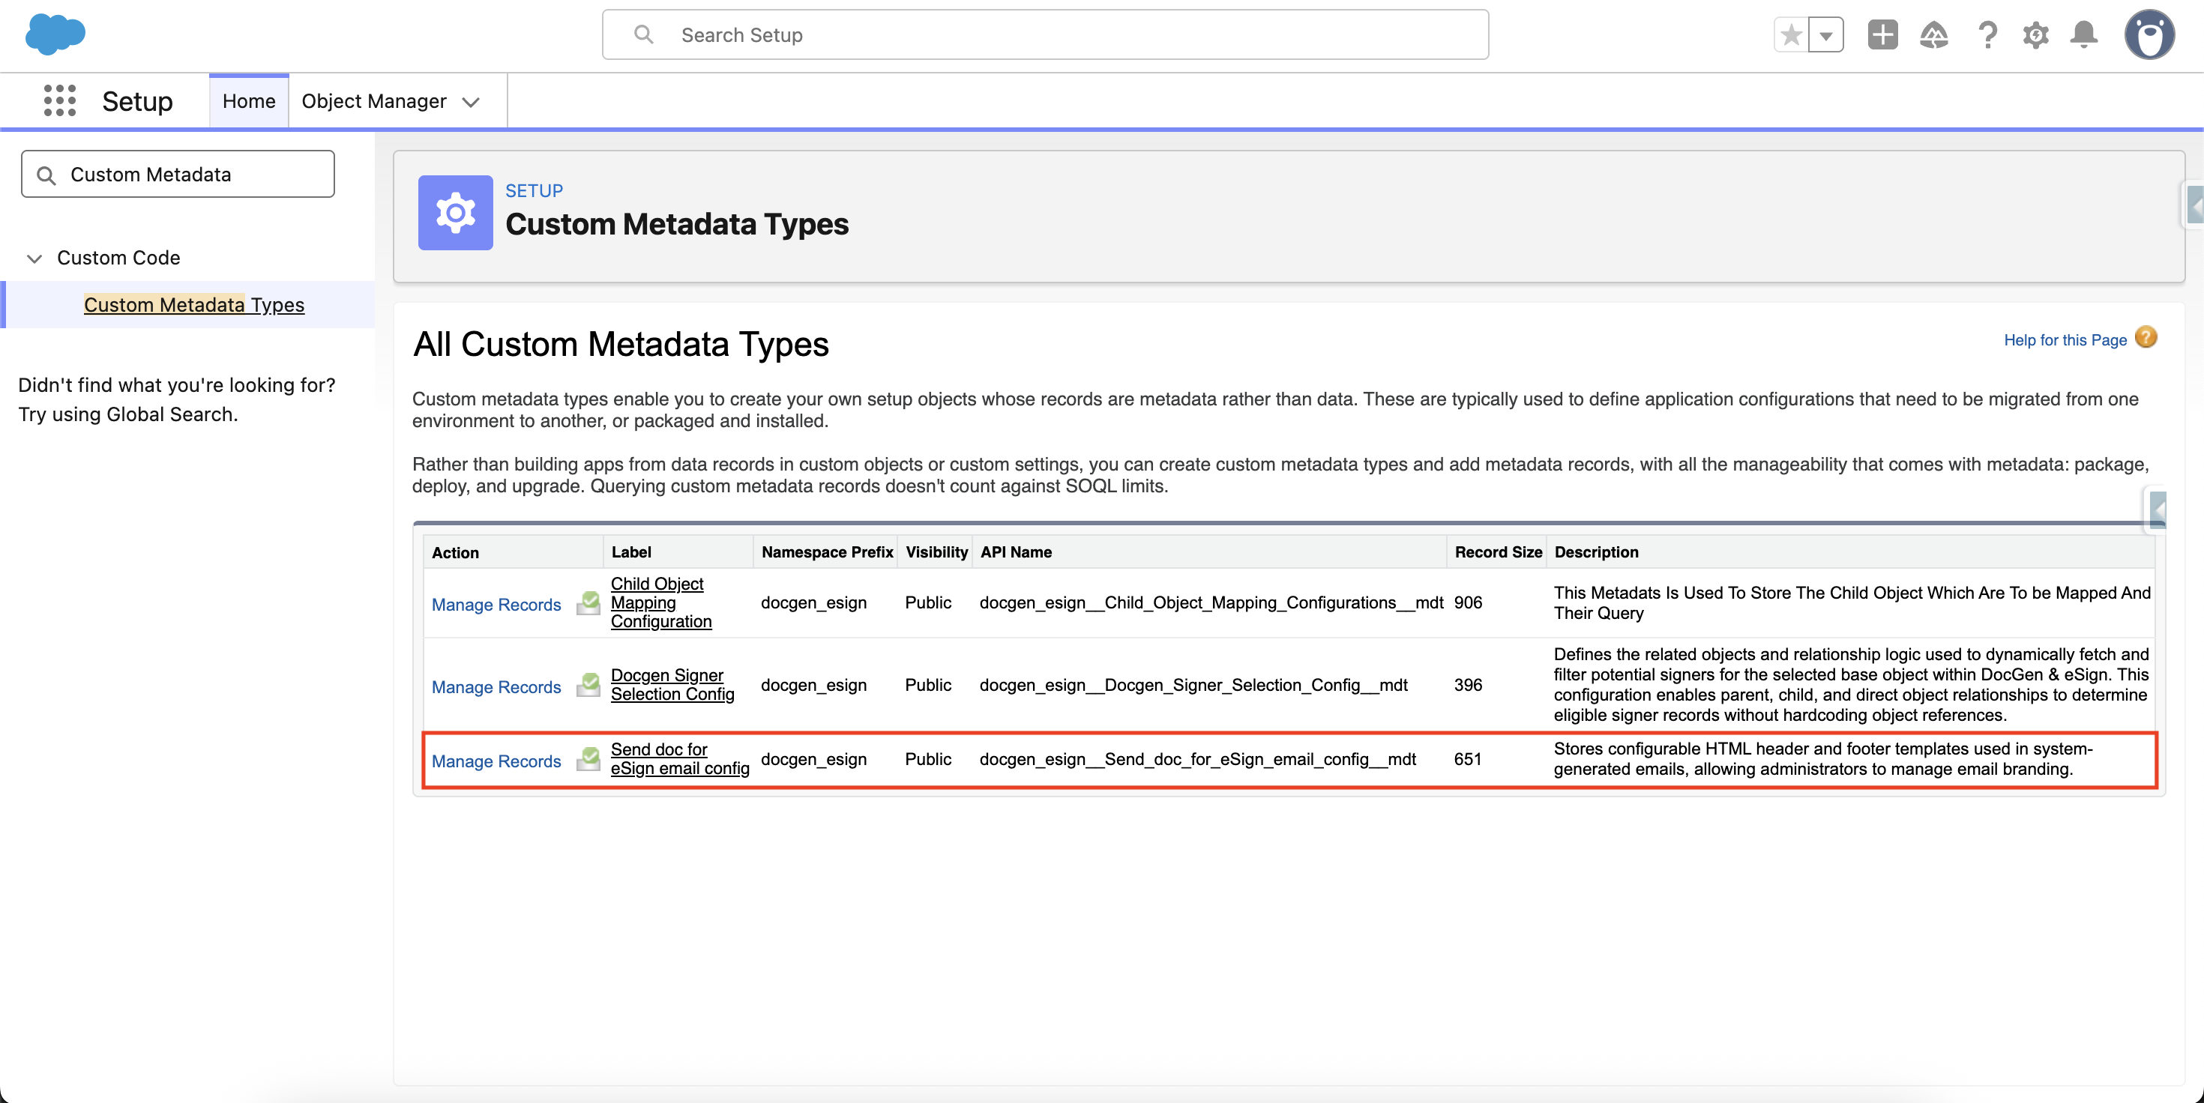The image size is (2204, 1103).
Task: Open the Docgen Signer Selection Config label link
Action: 672,684
